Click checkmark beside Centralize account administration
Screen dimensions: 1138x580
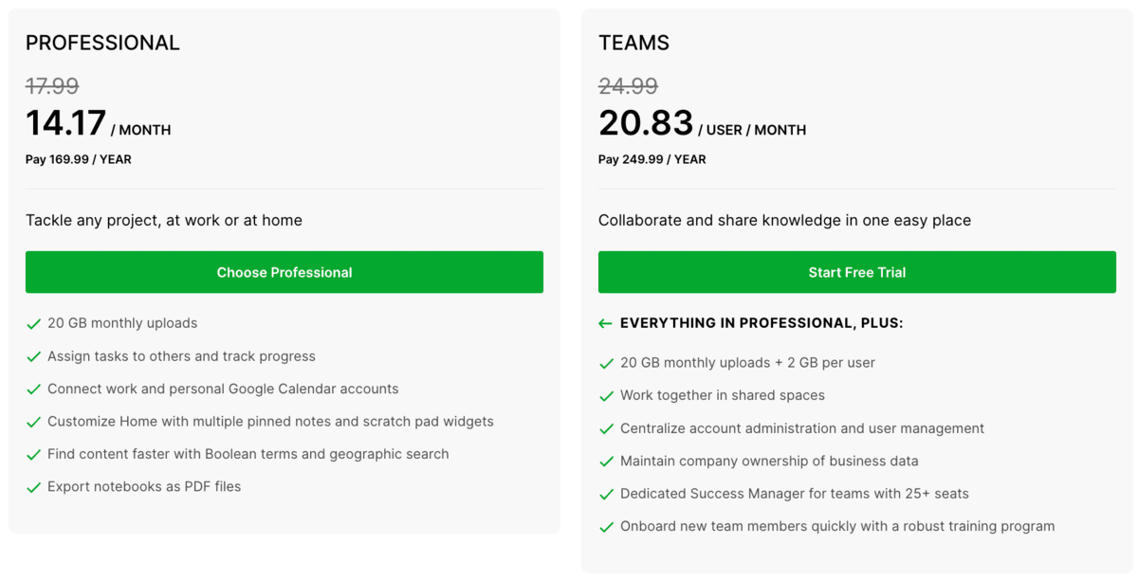606,429
